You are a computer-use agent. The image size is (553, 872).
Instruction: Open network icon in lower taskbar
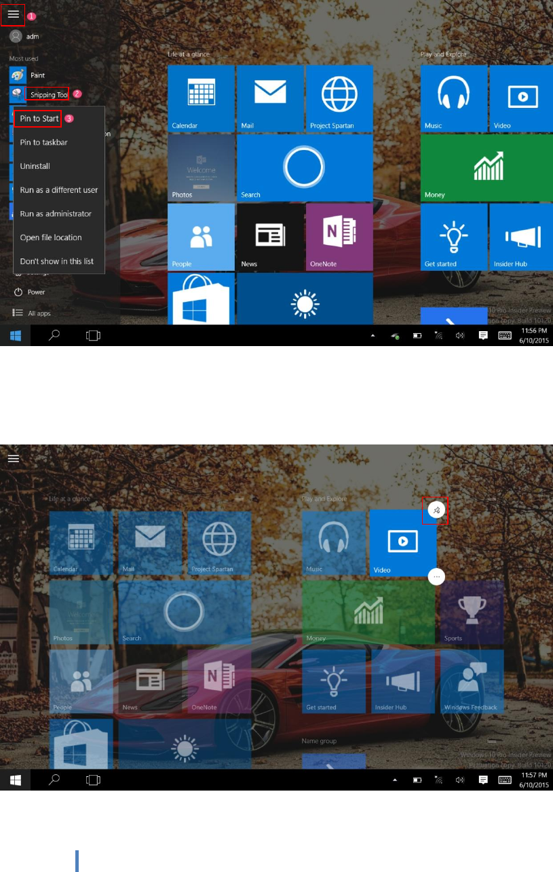click(438, 780)
